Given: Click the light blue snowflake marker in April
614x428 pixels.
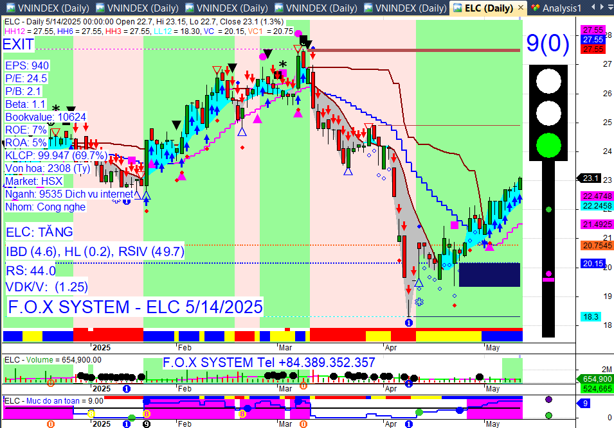Looking at the screenshot, I should pos(419,302).
